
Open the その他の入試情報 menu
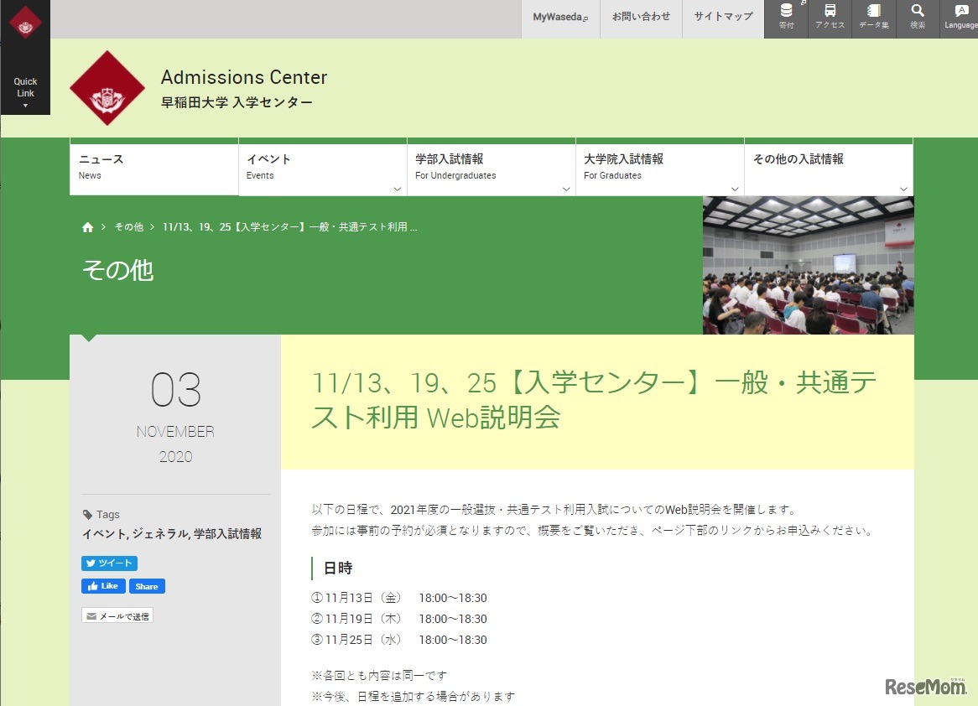[903, 189]
